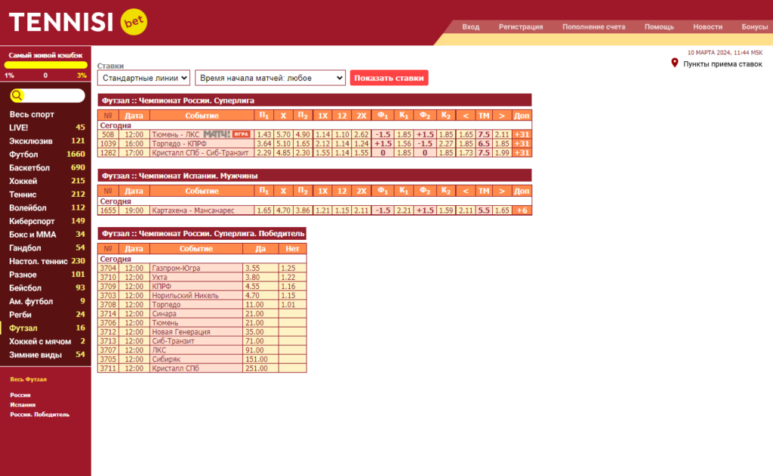Click the Показать ставки button
The image size is (773, 476).
click(389, 78)
